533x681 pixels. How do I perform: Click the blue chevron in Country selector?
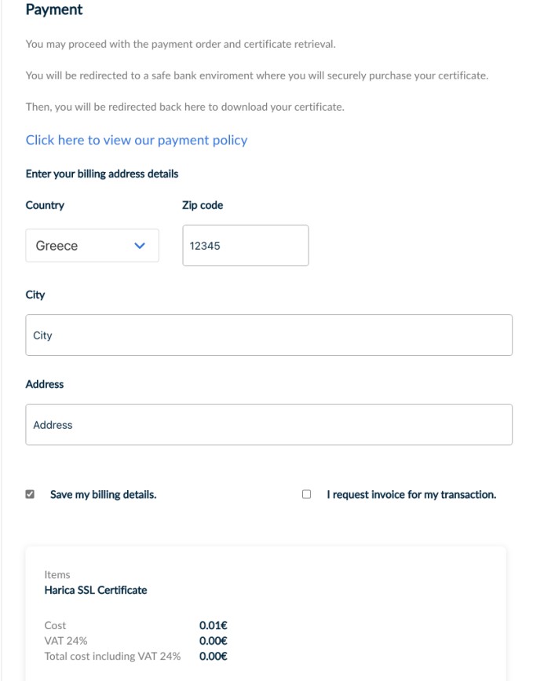tap(140, 246)
